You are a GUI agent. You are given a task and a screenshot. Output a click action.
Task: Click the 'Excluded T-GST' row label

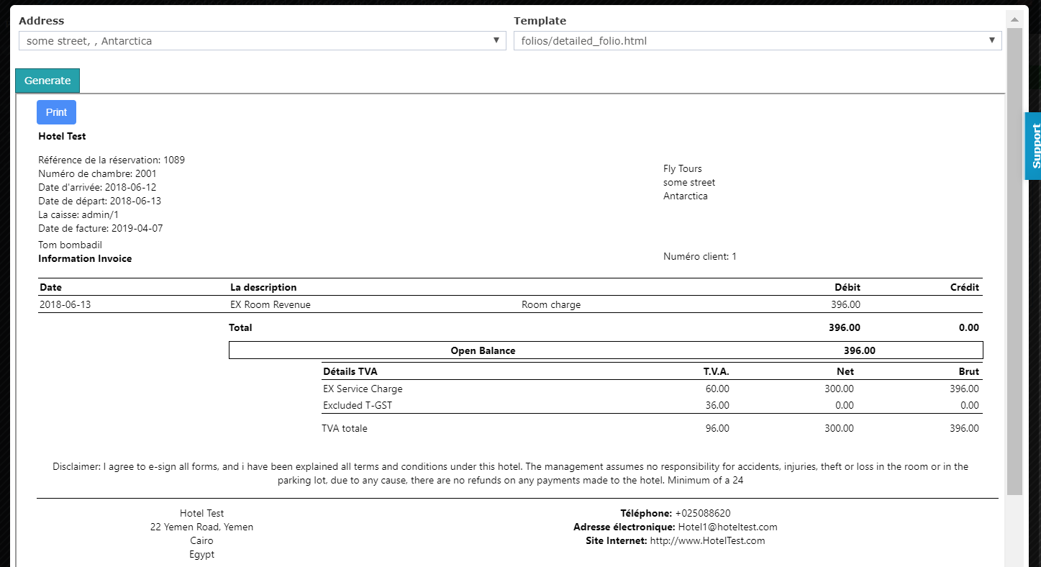(x=358, y=405)
